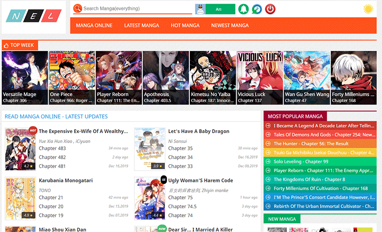382x232 pixels.
Task: Open I Became A Legend popular entry
Action: [320, 126]
